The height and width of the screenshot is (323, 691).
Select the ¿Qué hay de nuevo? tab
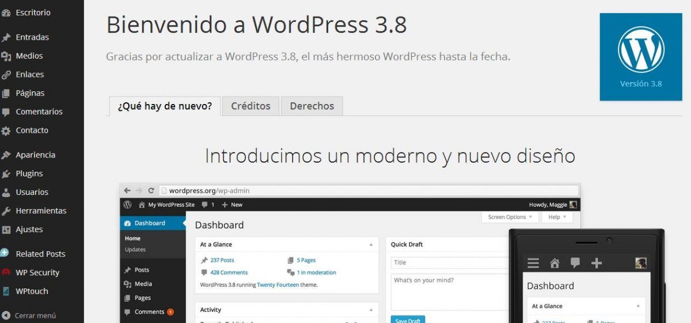[x=165, y=106]
